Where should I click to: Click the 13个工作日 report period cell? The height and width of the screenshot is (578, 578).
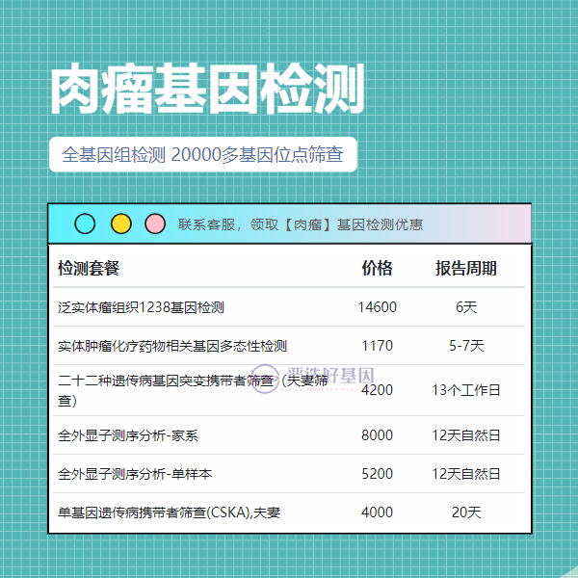point(466,390)
